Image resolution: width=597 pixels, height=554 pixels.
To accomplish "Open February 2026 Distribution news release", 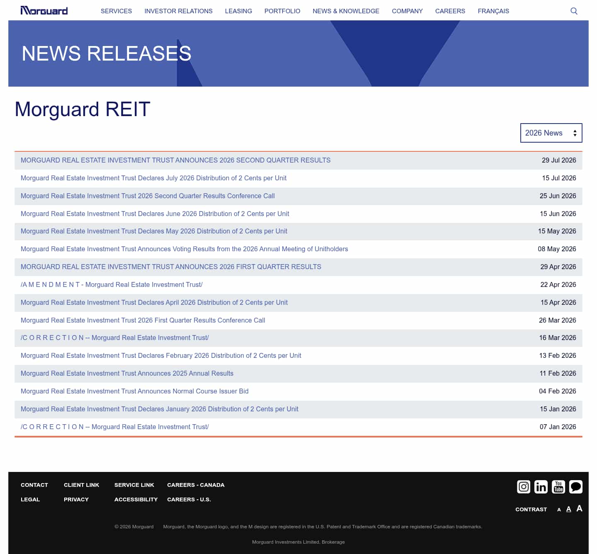I will pos(161,355).
